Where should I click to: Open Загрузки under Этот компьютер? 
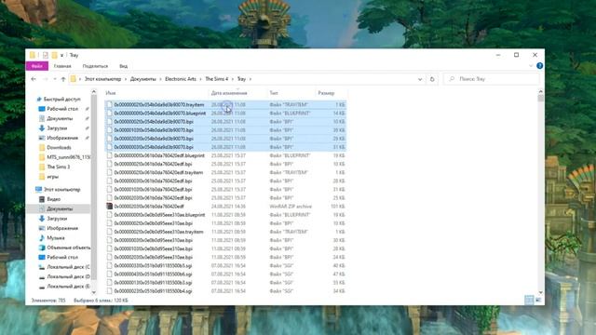pyautogui.click(x=57, y=219)
